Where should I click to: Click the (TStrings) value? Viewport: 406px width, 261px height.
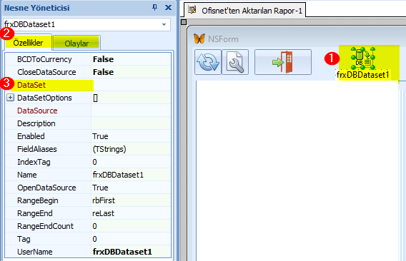click(x=109, y=149)
